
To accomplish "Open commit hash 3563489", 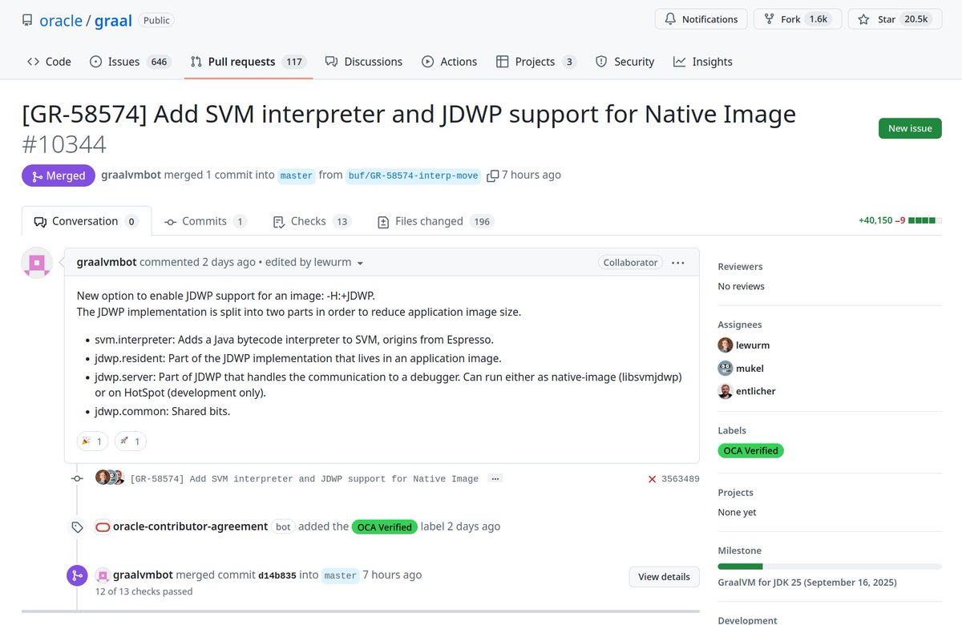I will pyautogui.click(x=680, y=479).
